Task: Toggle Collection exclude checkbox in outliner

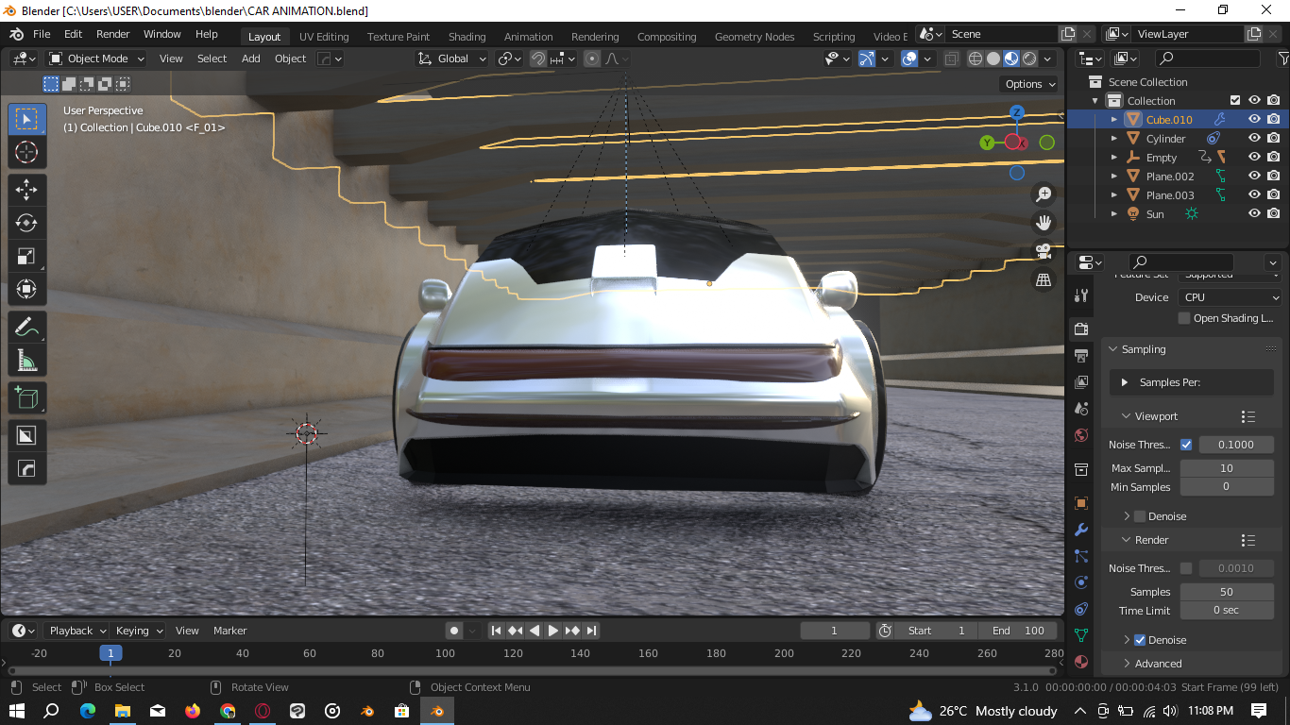Action: click(1234, 100)
